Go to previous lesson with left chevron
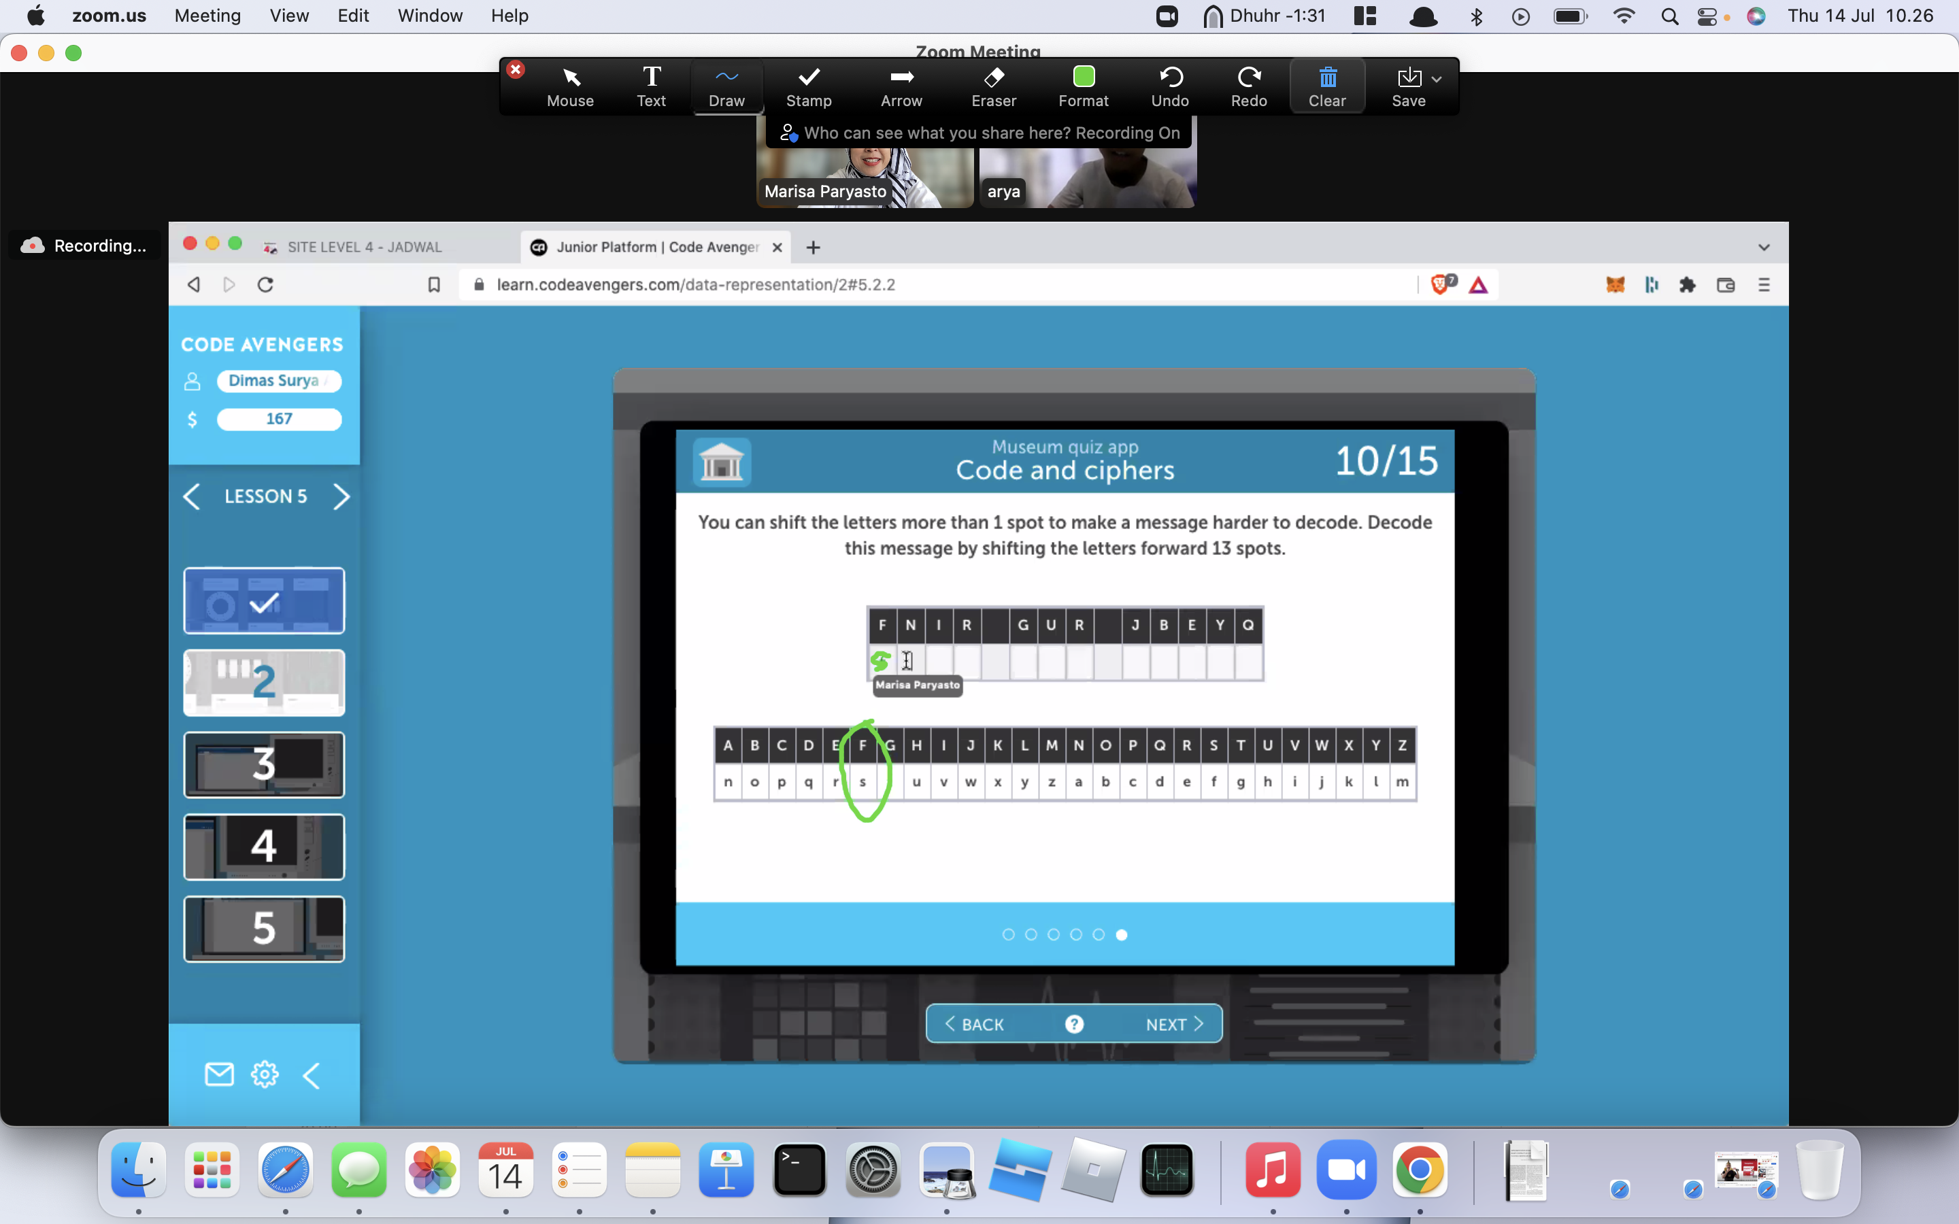Screen dimensions: 1959x1224 [x=192, y=496]
